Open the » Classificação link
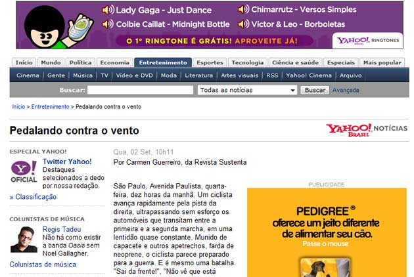 [x=33, y=197]
